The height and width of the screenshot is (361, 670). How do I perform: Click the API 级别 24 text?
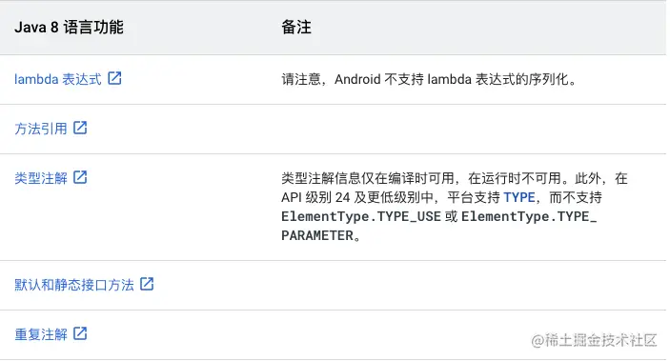[x=315, y=197]
